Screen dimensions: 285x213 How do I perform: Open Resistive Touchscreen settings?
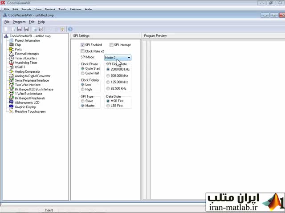click(30, 111)
